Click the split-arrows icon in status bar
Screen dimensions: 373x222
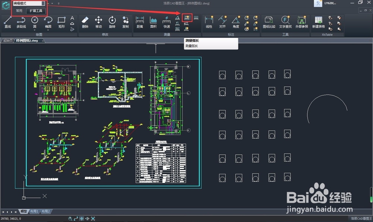[87, 219]
